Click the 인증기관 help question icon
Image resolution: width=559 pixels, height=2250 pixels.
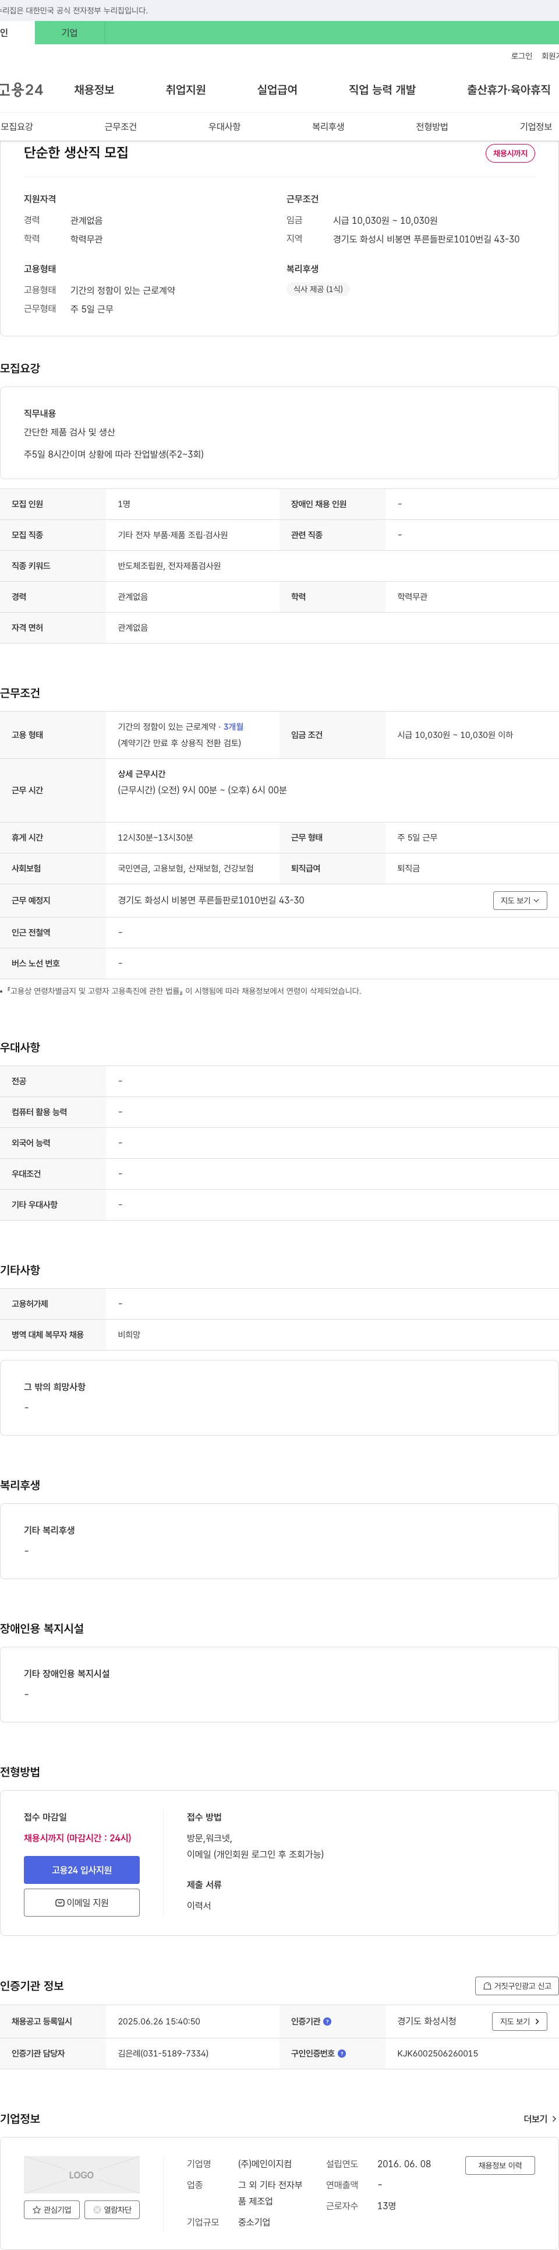coord(327,2021)
